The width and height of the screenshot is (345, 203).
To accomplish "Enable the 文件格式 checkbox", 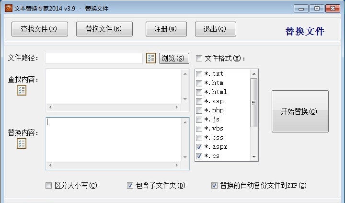I will click(x=199, y=59).
